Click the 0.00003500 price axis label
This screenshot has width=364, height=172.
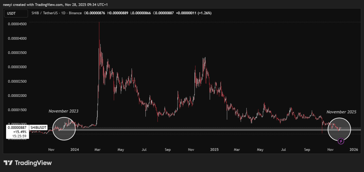17,53
